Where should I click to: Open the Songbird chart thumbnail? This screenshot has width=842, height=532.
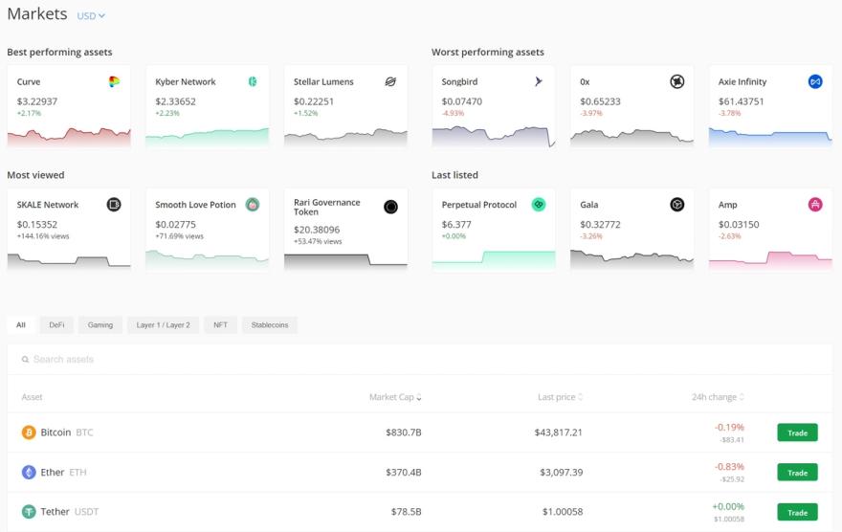point(494,137)
